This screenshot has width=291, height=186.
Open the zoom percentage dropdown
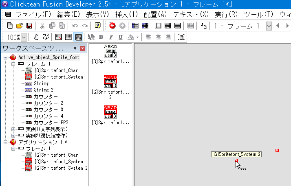(x=23, y=37)
